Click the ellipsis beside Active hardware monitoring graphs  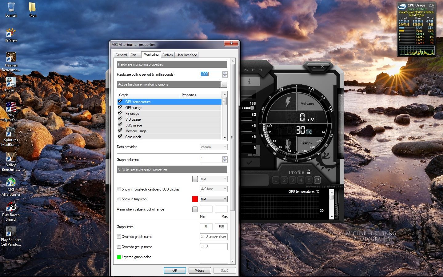pyautogui.click(x=224, y=84)
